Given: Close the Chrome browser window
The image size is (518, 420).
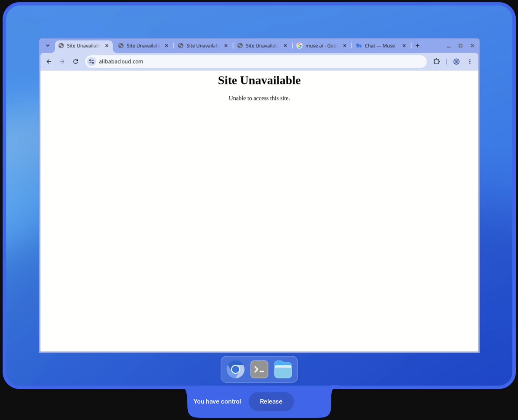Looking at the screenshot, I should [472, 46].
